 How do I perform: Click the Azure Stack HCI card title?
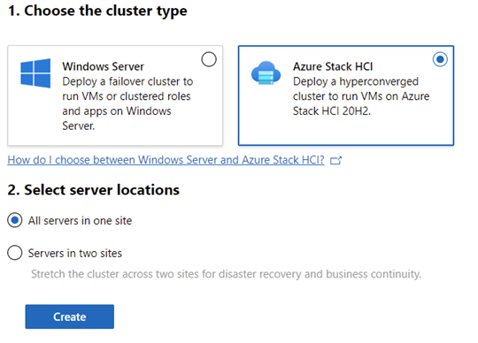333,66
